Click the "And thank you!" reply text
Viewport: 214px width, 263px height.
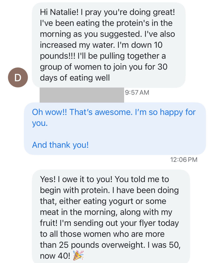[x=60, y=145]
